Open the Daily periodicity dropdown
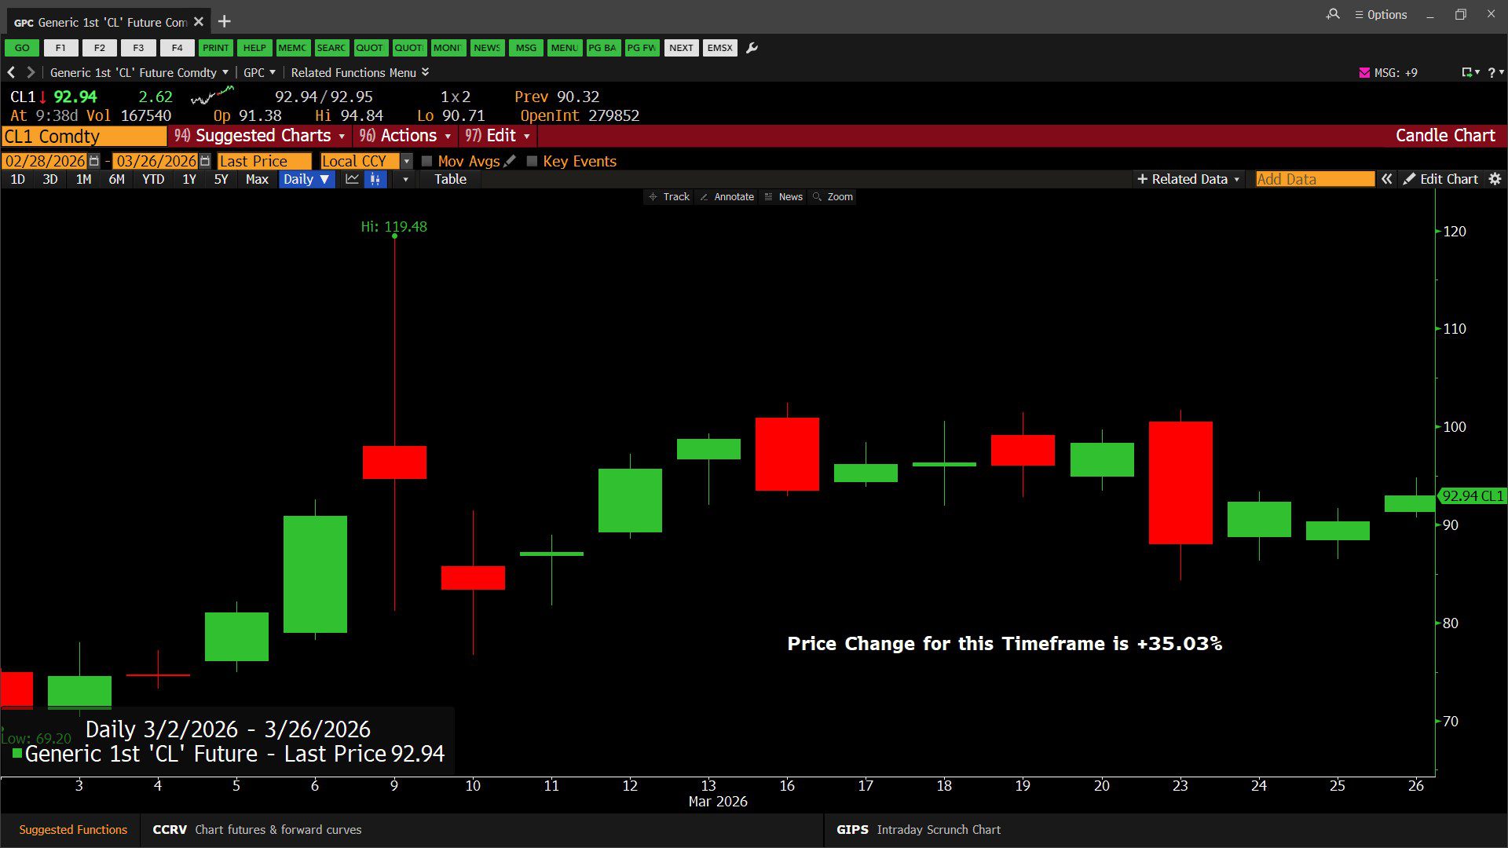Screen dimensions: 1508x848 pos(306,179)
